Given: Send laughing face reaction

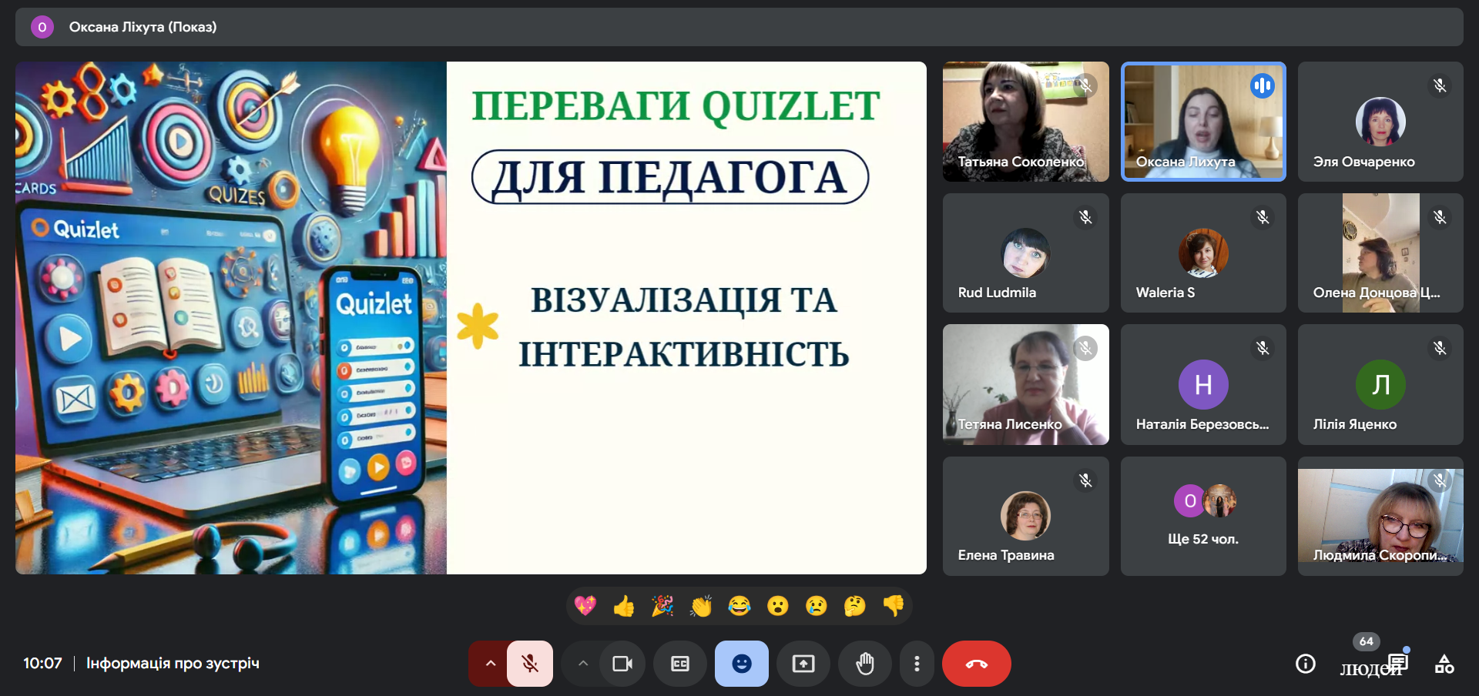Looking at the screenshot, I should click(739, 606).
